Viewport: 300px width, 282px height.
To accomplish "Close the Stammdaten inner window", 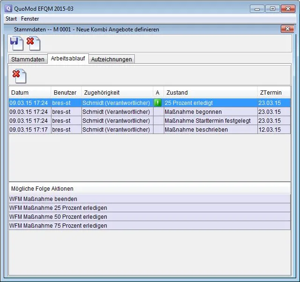I will [287, 29].
